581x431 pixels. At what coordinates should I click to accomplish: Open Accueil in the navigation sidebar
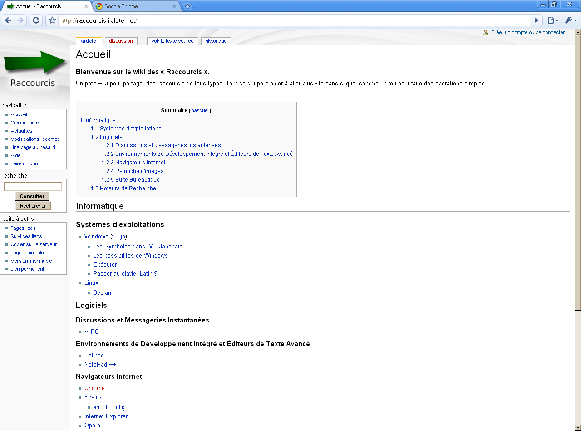pyautogui.click(x=19, y=114)
